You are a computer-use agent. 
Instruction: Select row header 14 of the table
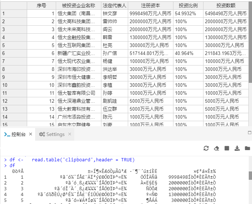coord(14,117)
